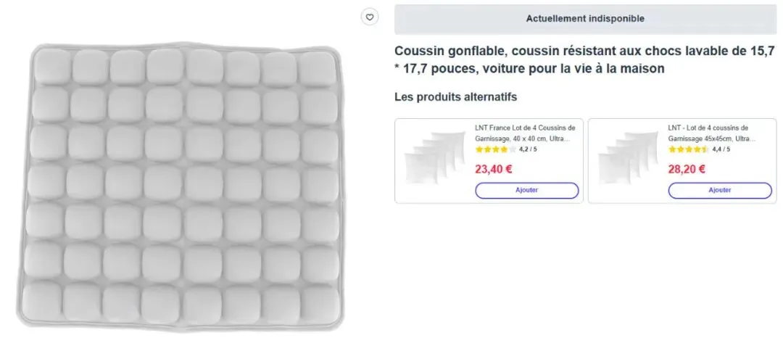783x343 pixels.
Task: Open the 'LNT - Lot de 4 coussins' title link
Action: click(x=712, y=133)
